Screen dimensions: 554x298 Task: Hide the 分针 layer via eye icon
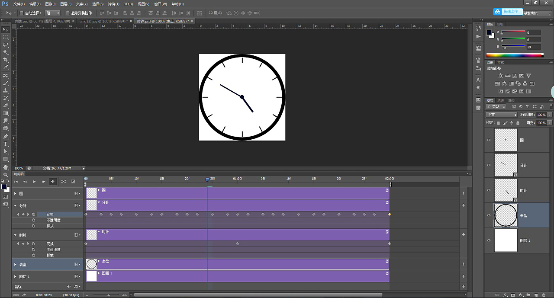(x=489, y=165)
